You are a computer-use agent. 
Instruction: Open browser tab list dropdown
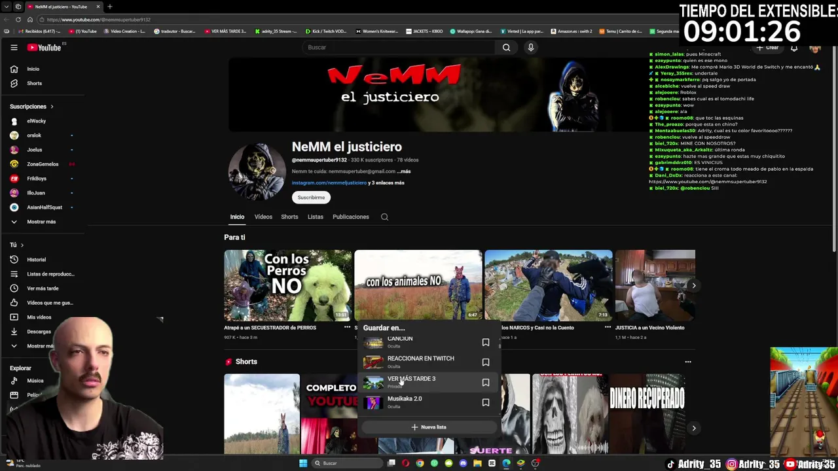point(7,7)
